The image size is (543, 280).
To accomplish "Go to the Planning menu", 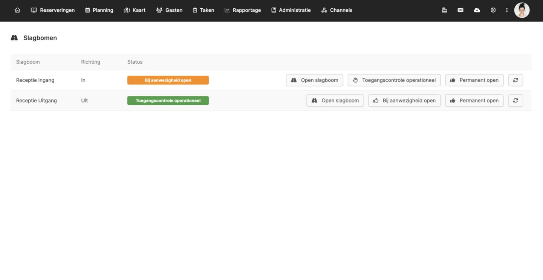I will pos(99,10).
